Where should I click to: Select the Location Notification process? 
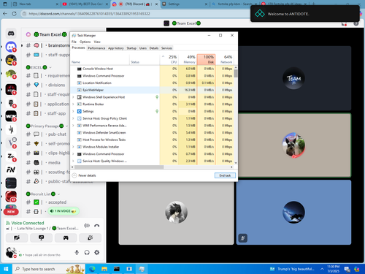click(152, 83)
